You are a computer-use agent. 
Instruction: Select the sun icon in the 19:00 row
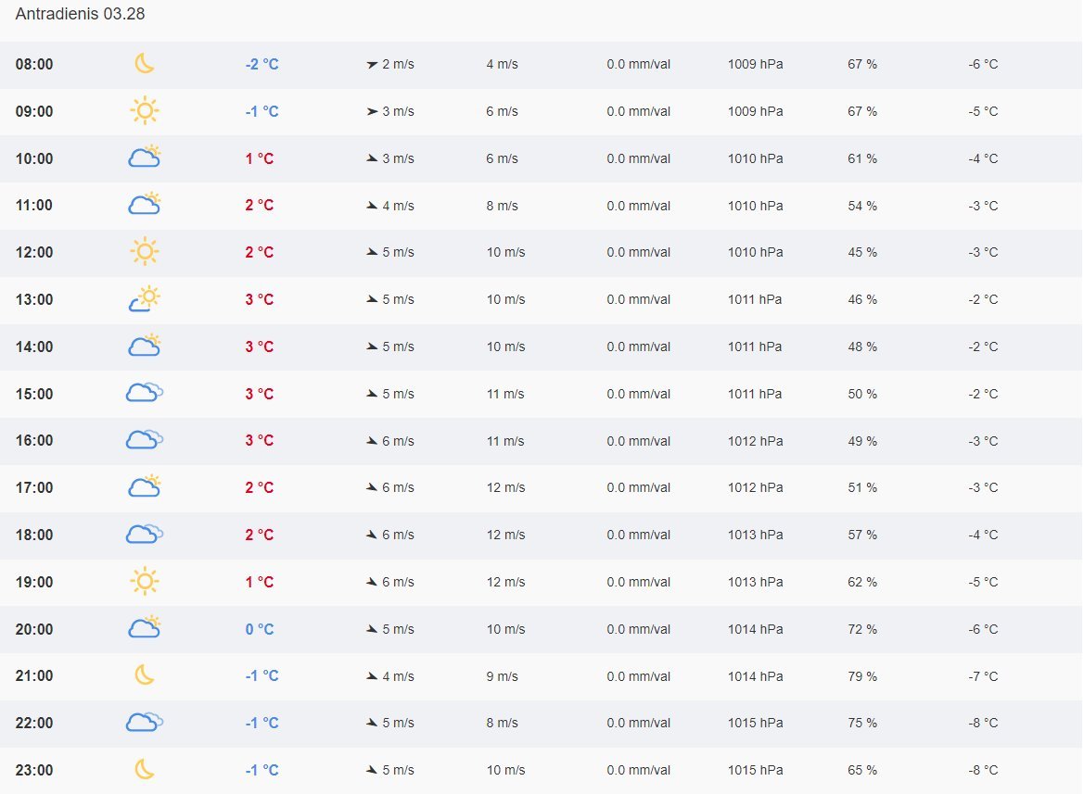pyautogui.click(x=144, y=581)
